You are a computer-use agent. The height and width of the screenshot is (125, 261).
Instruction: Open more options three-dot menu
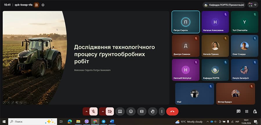point(162,112)
